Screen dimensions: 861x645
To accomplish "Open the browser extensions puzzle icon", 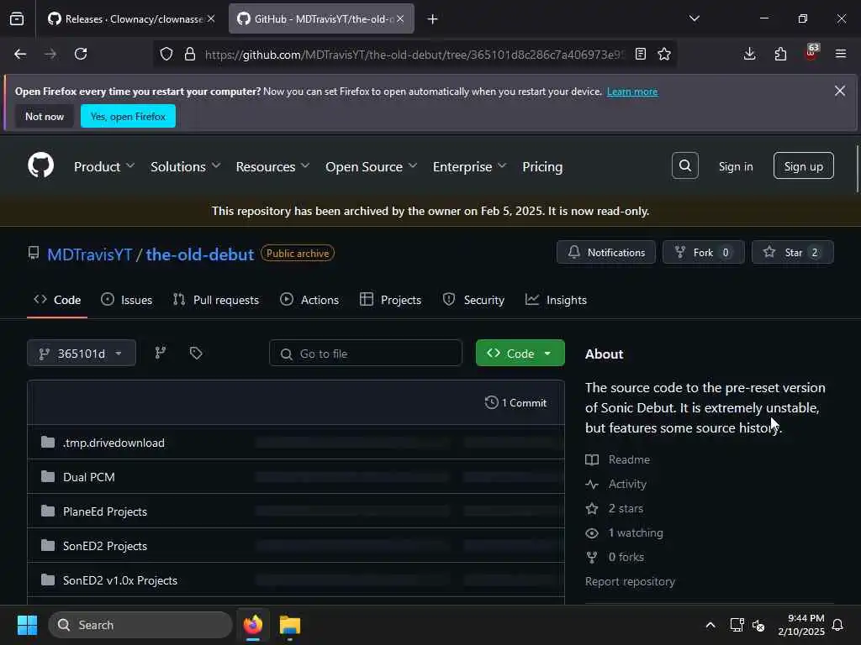I will pyautogui.click(x=780, y=54).
